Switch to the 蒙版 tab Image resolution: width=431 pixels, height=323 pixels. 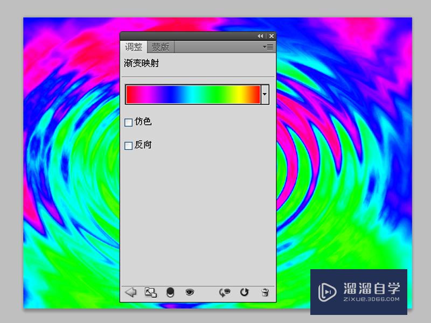click(x=161, y=47)
